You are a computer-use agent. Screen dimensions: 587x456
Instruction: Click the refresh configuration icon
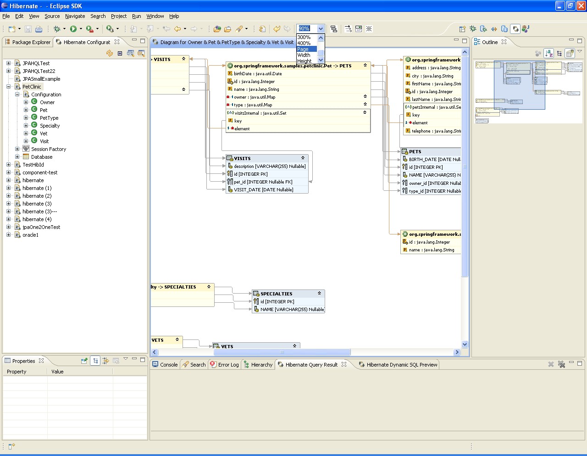(110, 53)
